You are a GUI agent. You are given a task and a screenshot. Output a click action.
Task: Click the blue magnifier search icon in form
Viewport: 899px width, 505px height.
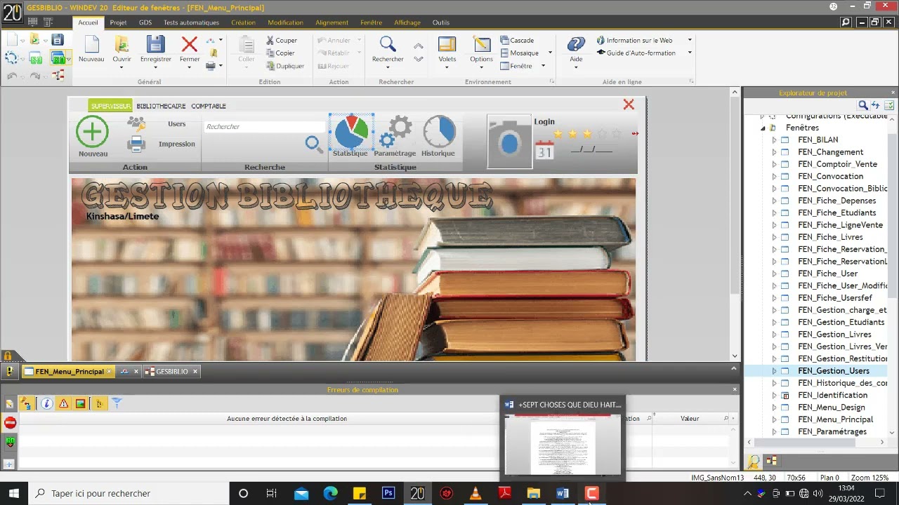point(314,145)
